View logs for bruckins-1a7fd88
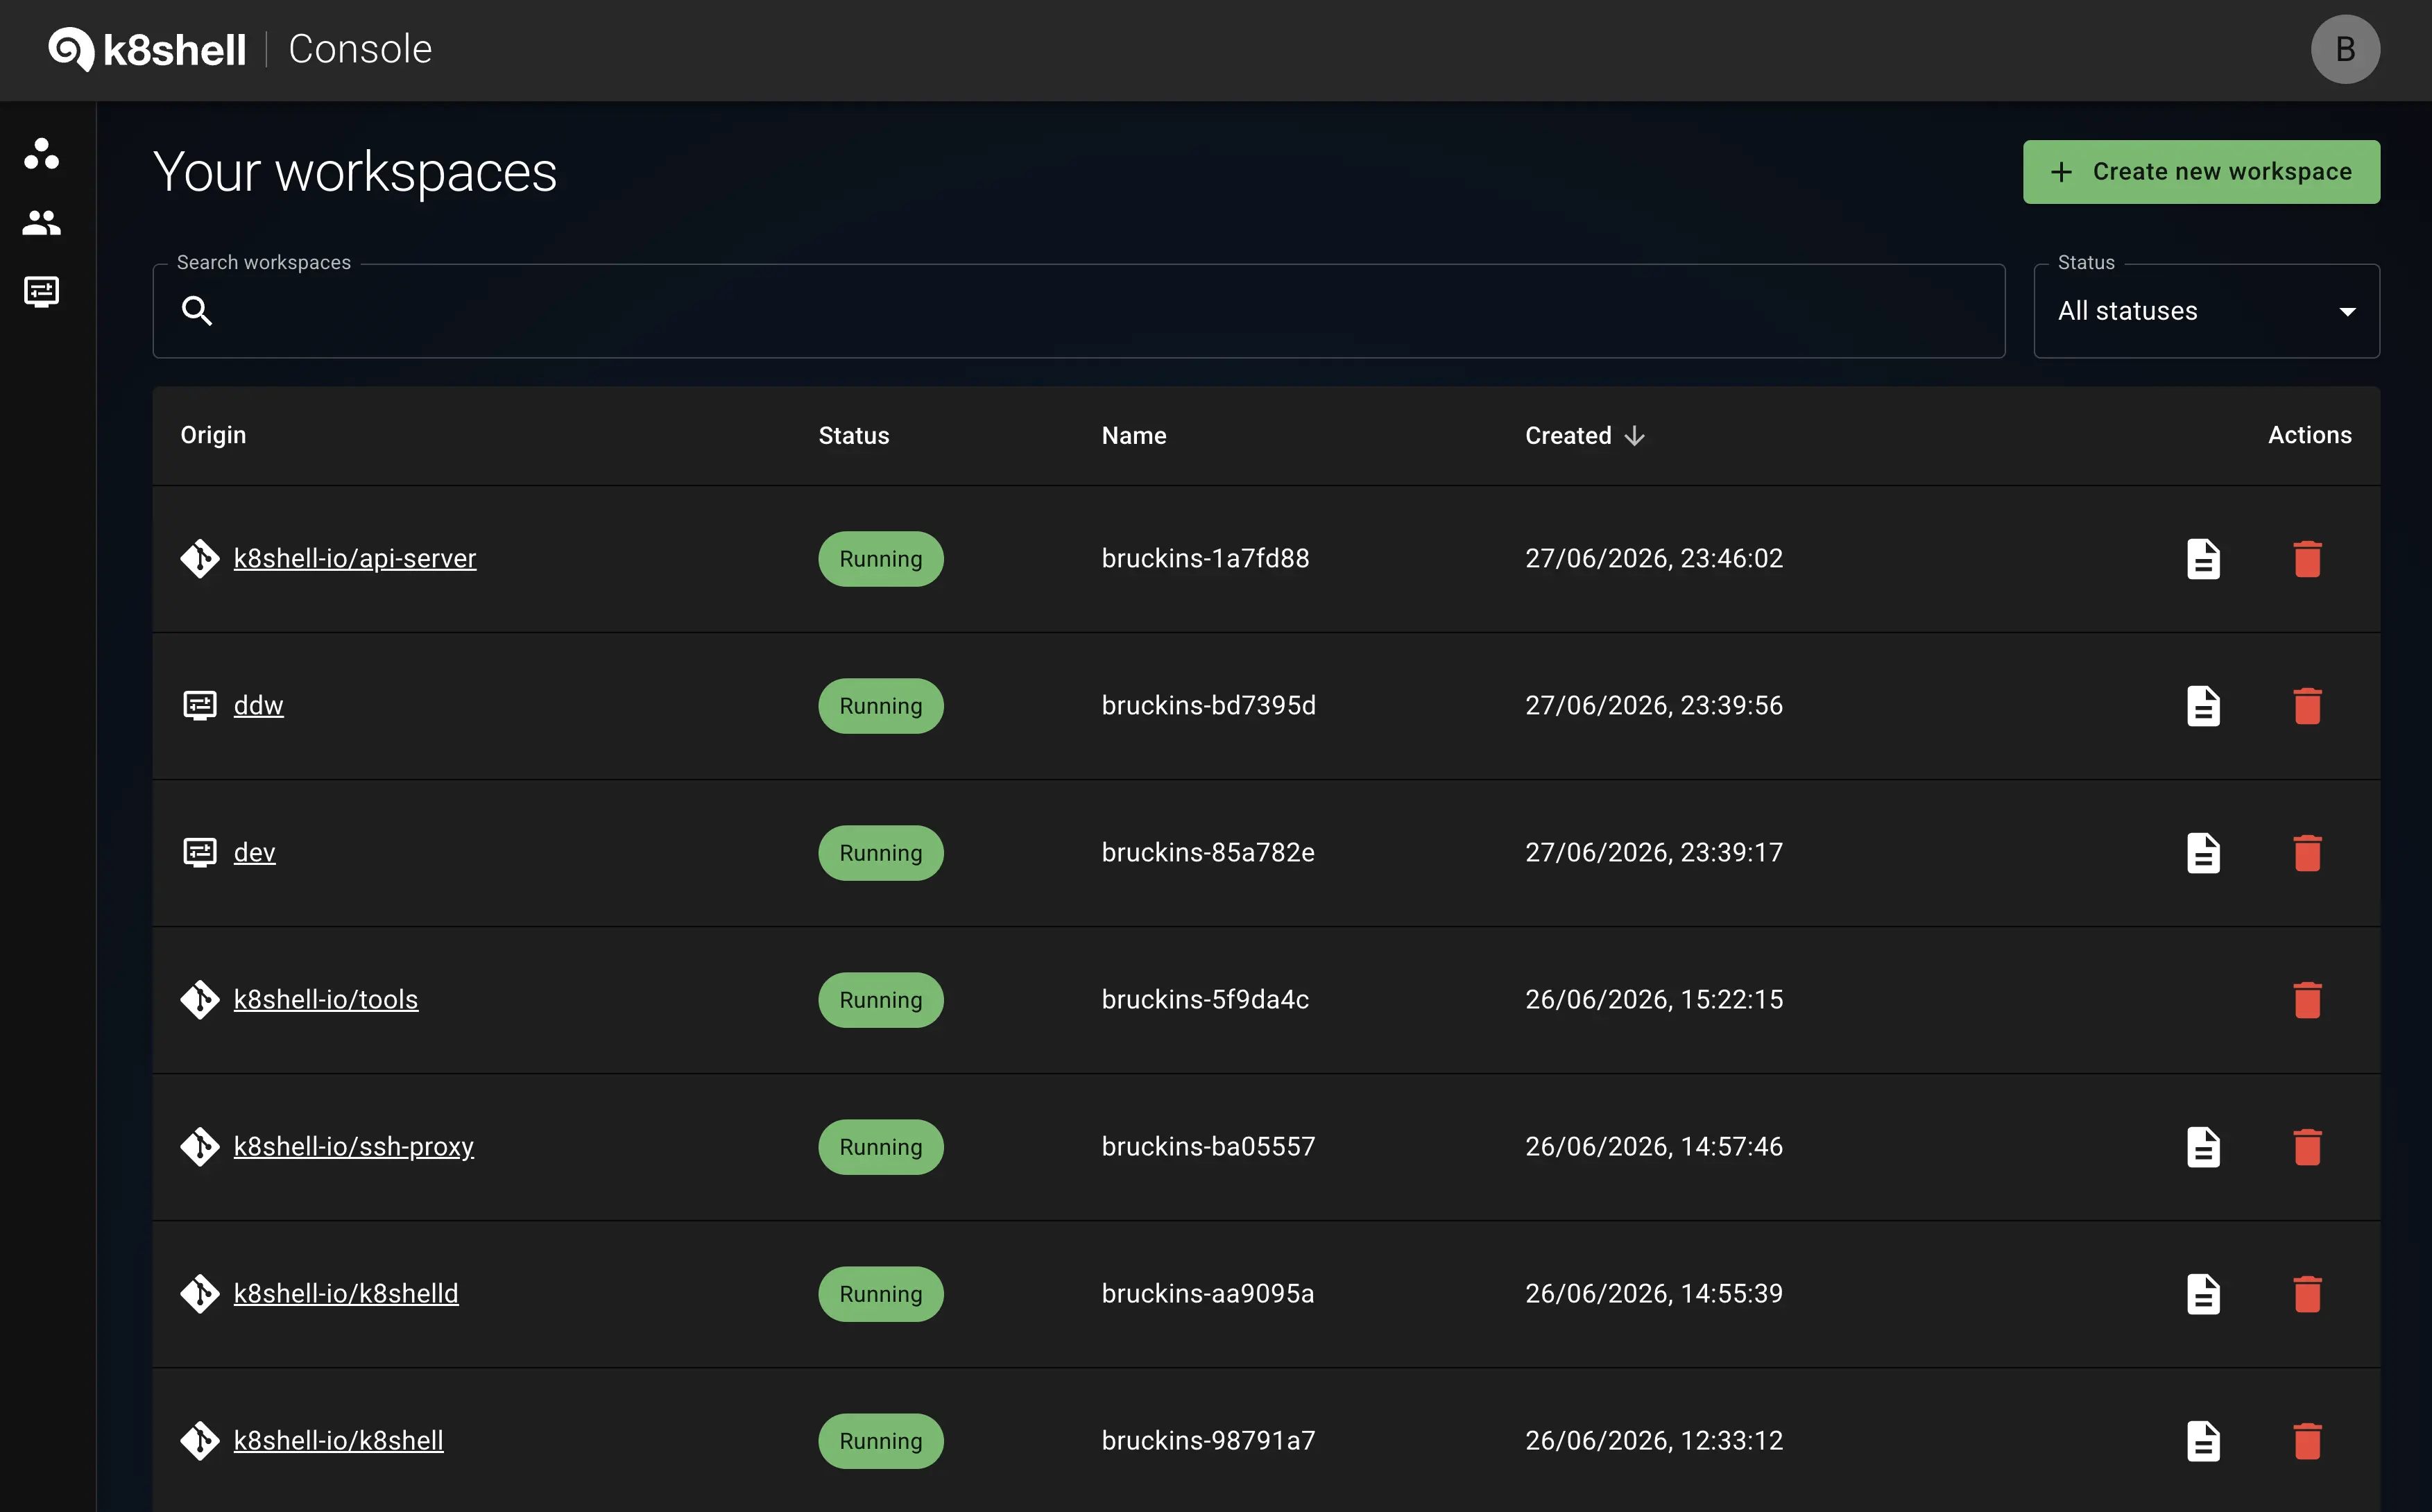 2203,559
